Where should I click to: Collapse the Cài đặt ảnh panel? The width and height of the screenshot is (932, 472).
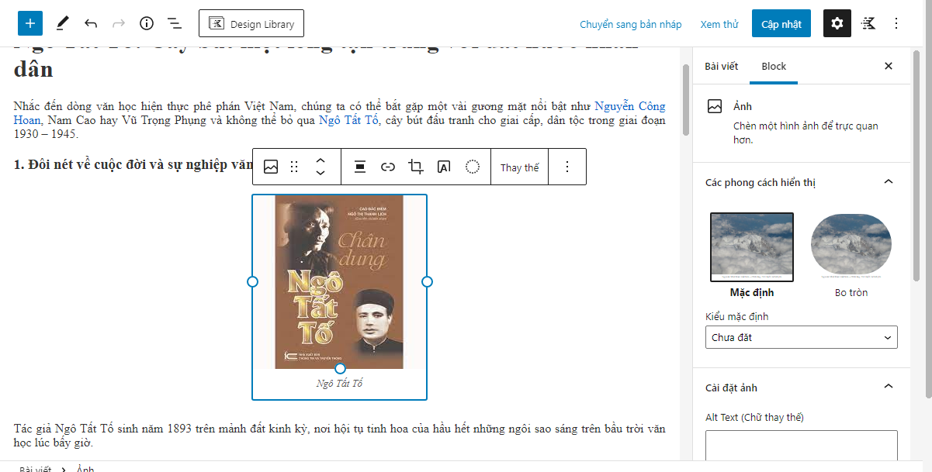889,388
